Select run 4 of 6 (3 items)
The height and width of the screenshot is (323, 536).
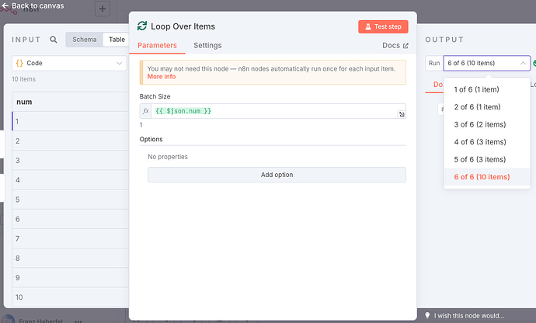[x=487, y=142]
